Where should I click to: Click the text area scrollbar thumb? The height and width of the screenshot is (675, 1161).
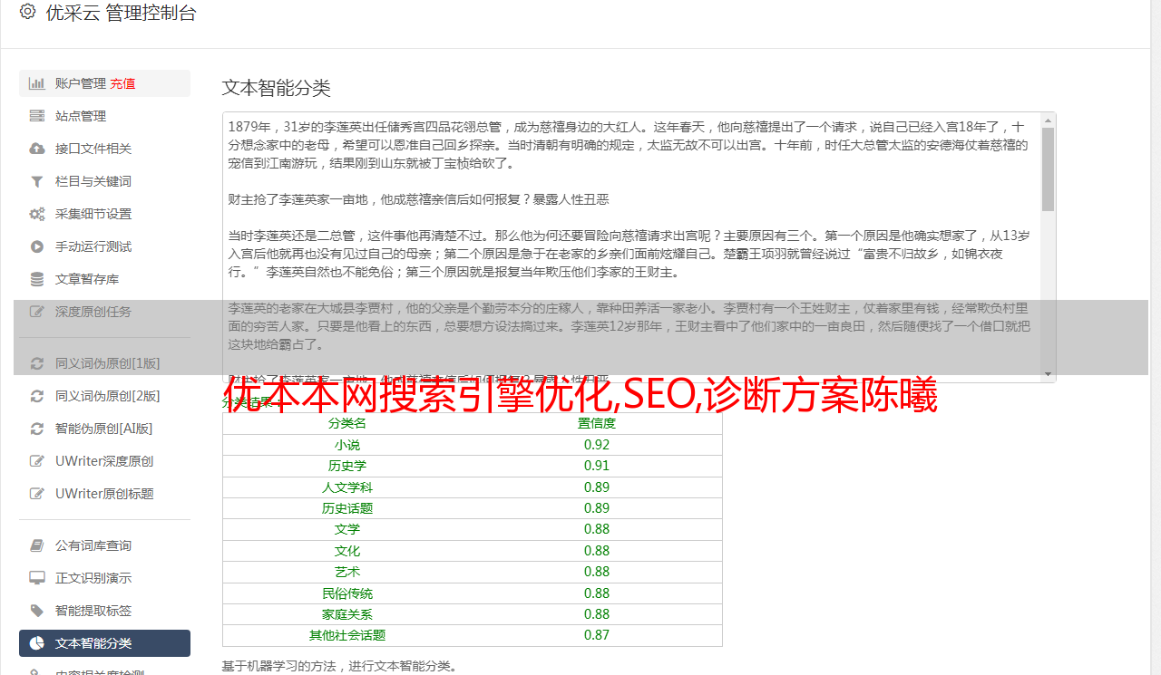tap(1049, 169)
